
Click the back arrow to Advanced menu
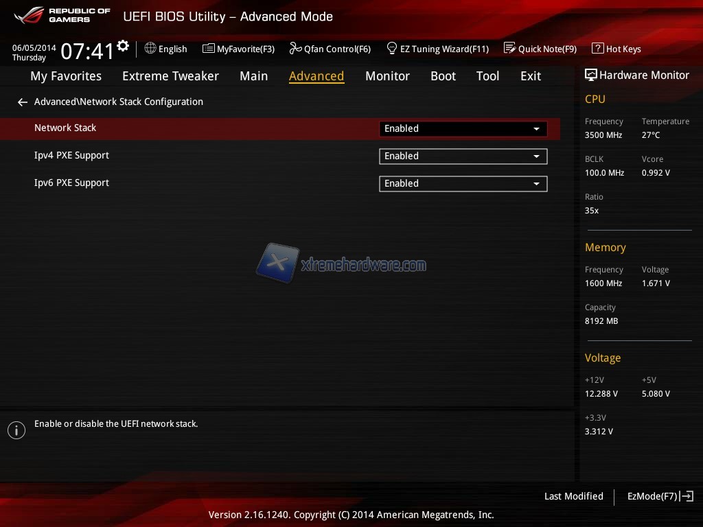[x=23, y=102]
